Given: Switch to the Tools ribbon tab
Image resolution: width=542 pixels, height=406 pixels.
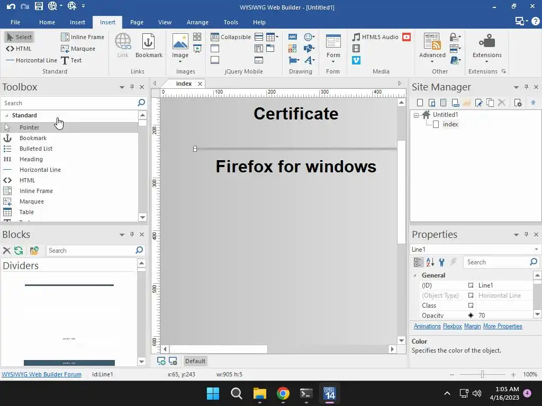Looking at the screenshot, I should pyautogui.click(x=231, y=22).
